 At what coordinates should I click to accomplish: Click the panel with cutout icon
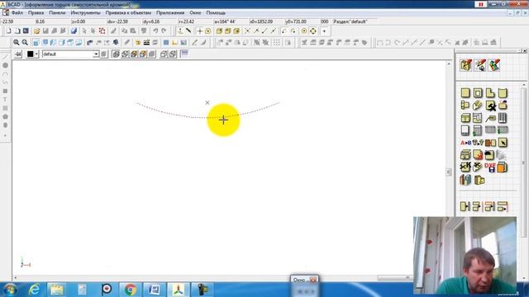click(x=478, y=93)
